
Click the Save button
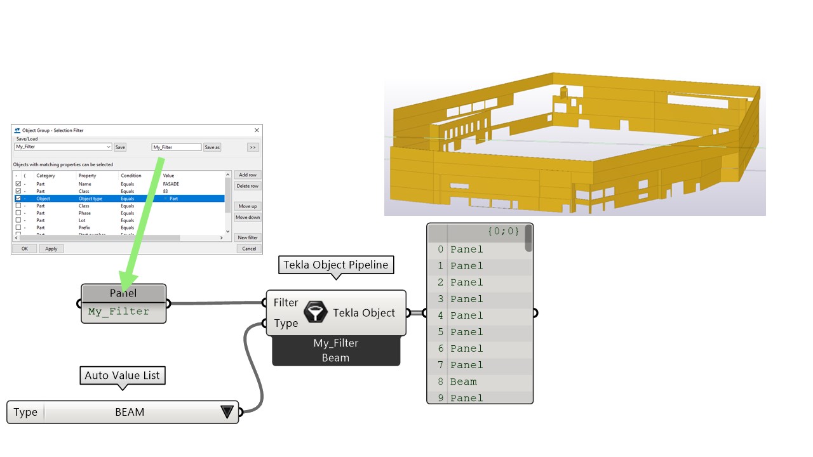(120, 147)
